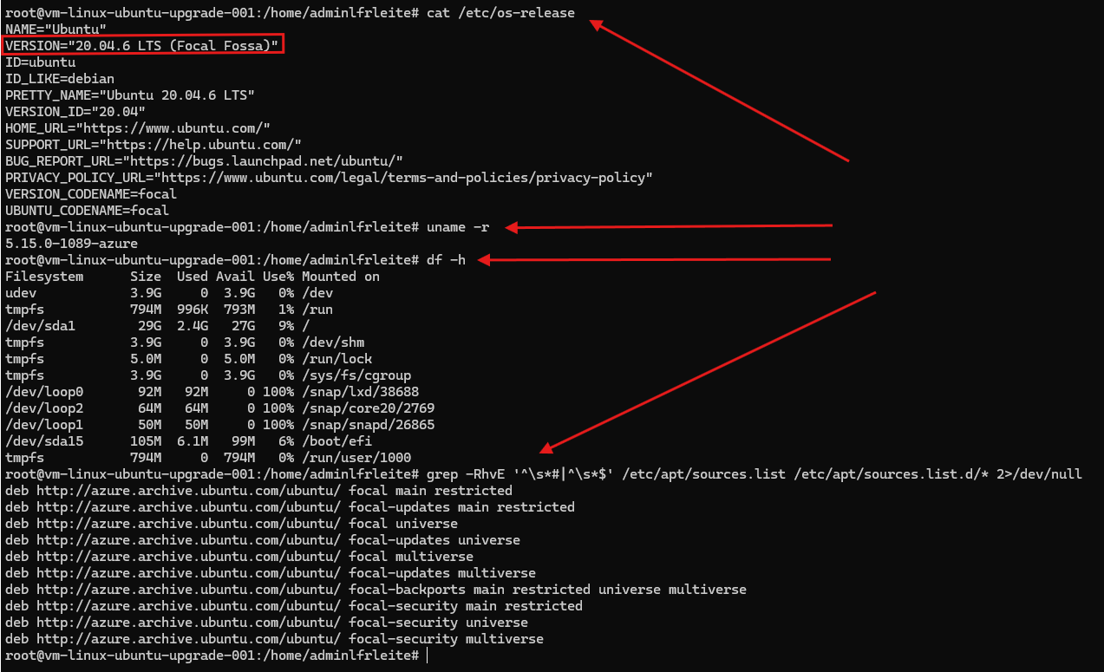Viewport: 1104px width, 672px height.
Task: Click the cat /etc/os-release command text
Action: click(x=500, y=12)
